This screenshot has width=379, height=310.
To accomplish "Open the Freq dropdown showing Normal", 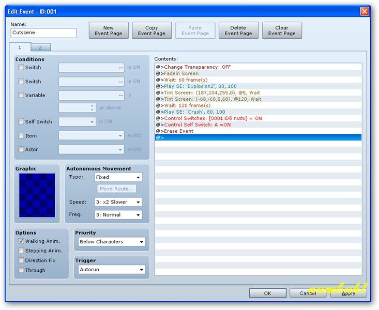I will coord(118,215).
